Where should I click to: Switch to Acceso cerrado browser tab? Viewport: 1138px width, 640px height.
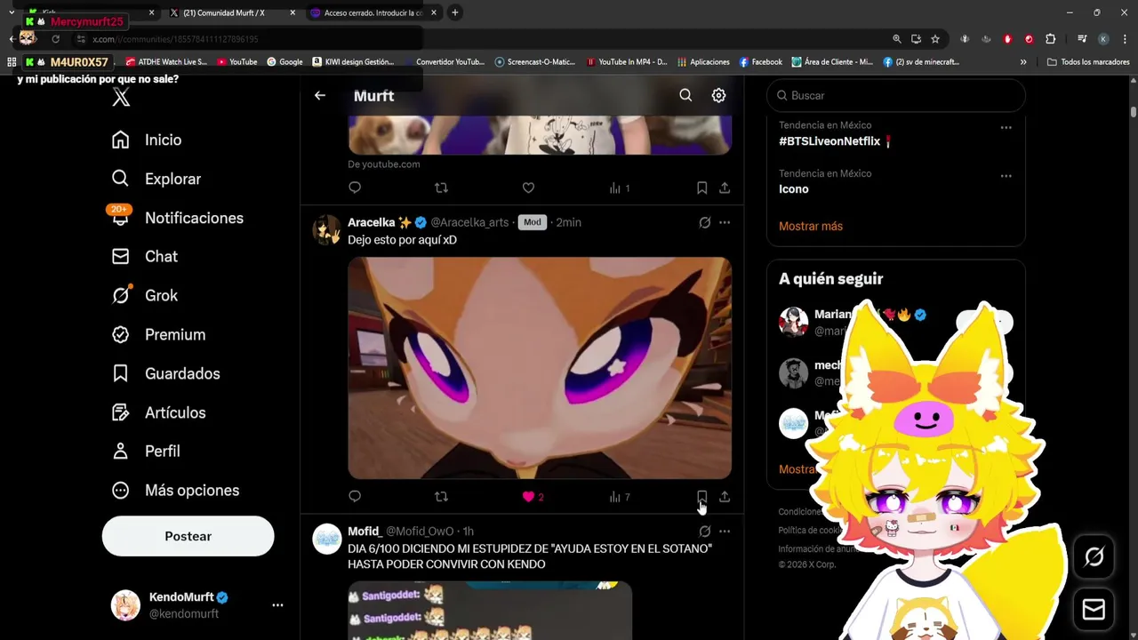(372, 12)
